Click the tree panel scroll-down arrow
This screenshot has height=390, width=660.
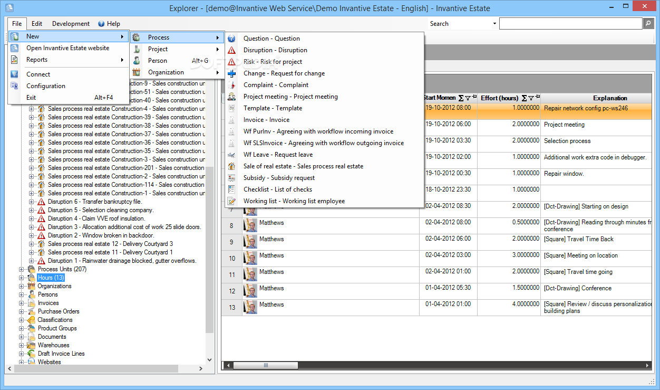209,360
